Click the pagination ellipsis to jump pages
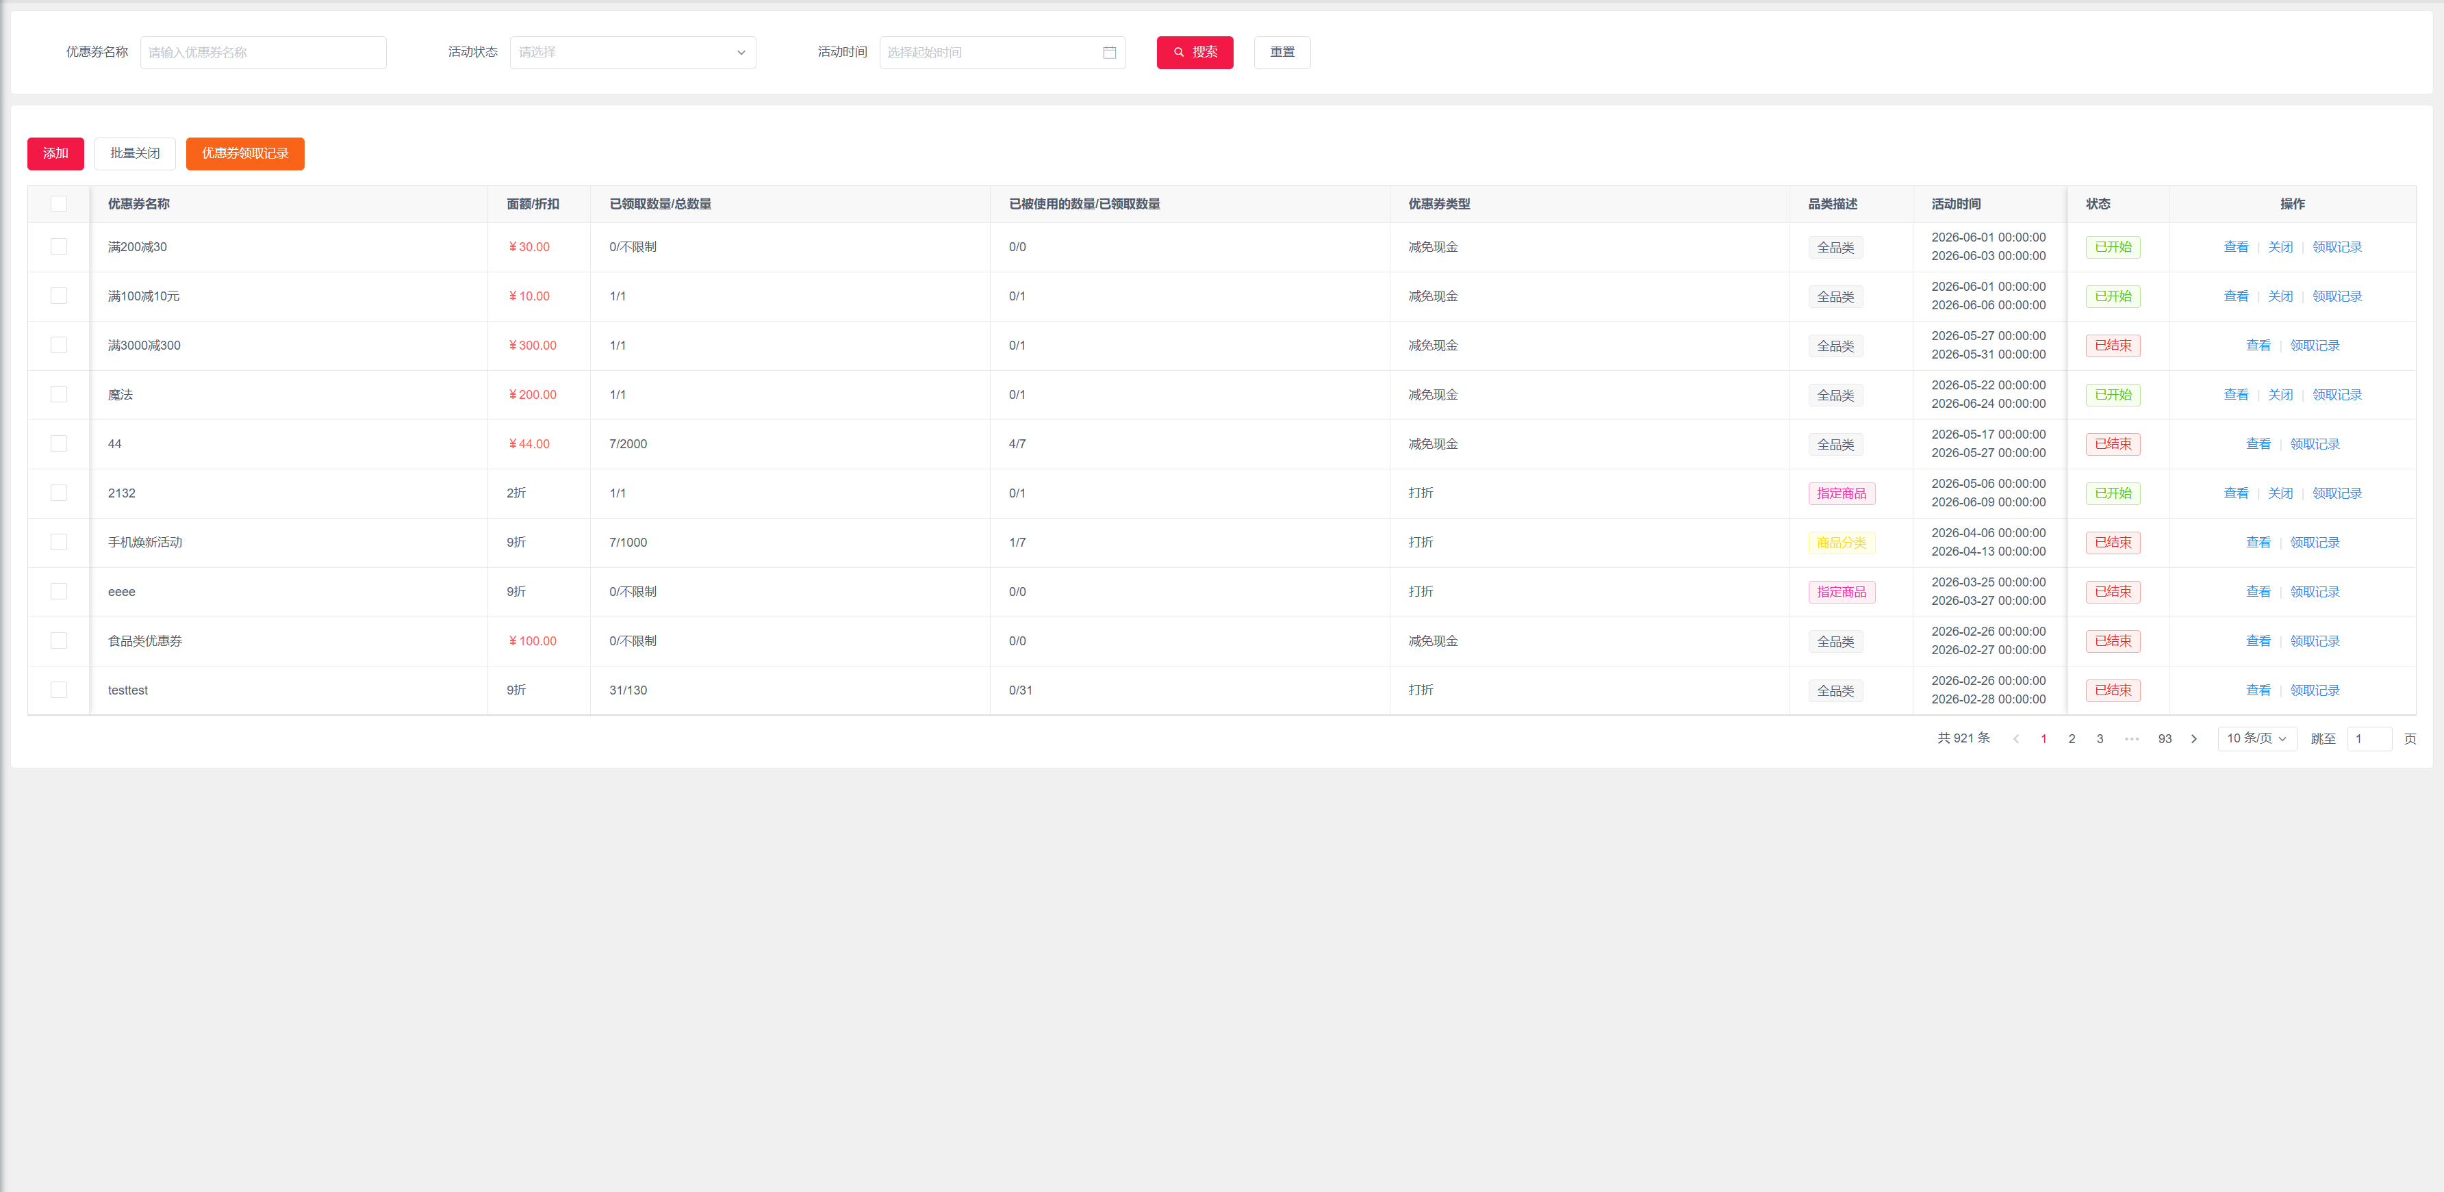The image size is (2444, 1192). [2132, 739]
